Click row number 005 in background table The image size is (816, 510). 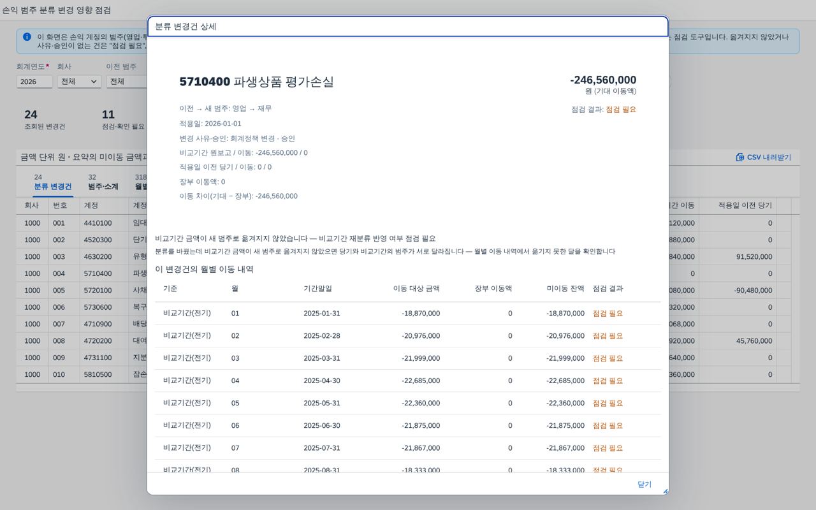[59, 290]
